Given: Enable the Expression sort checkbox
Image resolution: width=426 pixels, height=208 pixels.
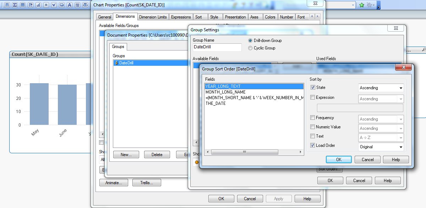Looking at the screenshot, I should tap(313, 97).
